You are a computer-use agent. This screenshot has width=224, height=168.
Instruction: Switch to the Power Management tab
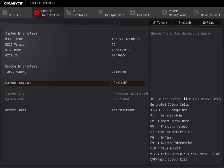tap(176, 13)
